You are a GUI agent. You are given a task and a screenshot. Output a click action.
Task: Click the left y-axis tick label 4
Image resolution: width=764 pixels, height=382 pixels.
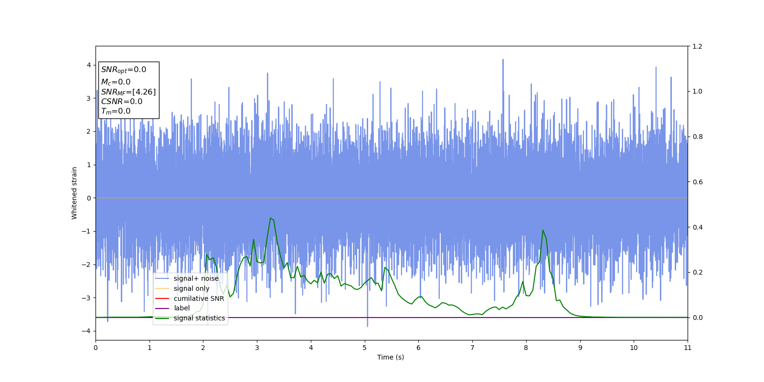[x=89, y=65]
